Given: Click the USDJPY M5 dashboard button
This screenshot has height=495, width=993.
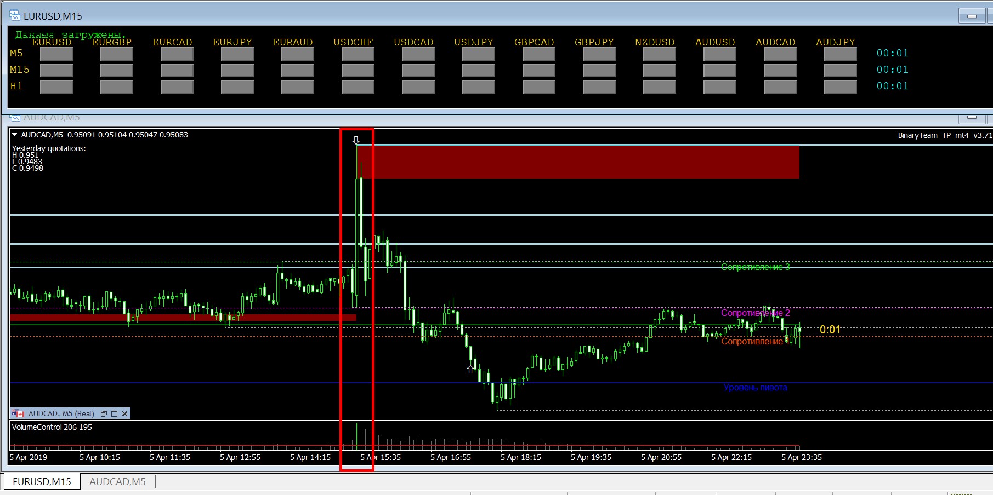Looking at the screenshot, I should click(x=479, y=54).
